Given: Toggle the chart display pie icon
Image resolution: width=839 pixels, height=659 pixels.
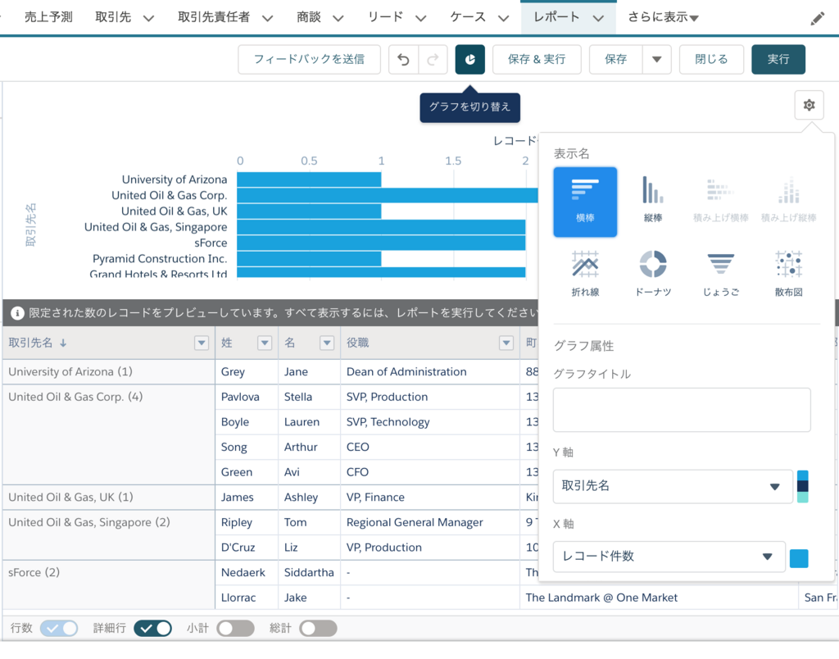Looking at the screenshot, I should click(469, 59).
